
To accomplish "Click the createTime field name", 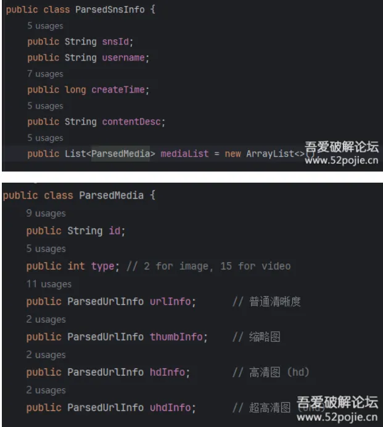I will [x=118, y=89].
